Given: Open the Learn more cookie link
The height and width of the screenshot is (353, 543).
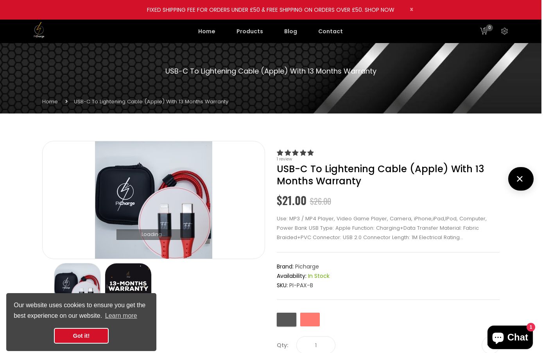Looking at the screenshot, I should click(121, 315).
